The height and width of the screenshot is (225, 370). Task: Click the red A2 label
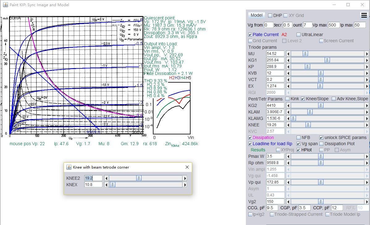point(284,35)
